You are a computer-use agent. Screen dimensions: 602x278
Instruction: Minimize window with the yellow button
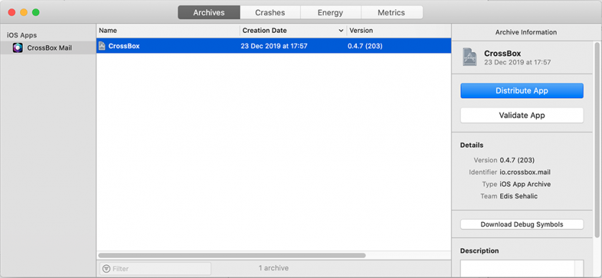click(x=24, y=12)
